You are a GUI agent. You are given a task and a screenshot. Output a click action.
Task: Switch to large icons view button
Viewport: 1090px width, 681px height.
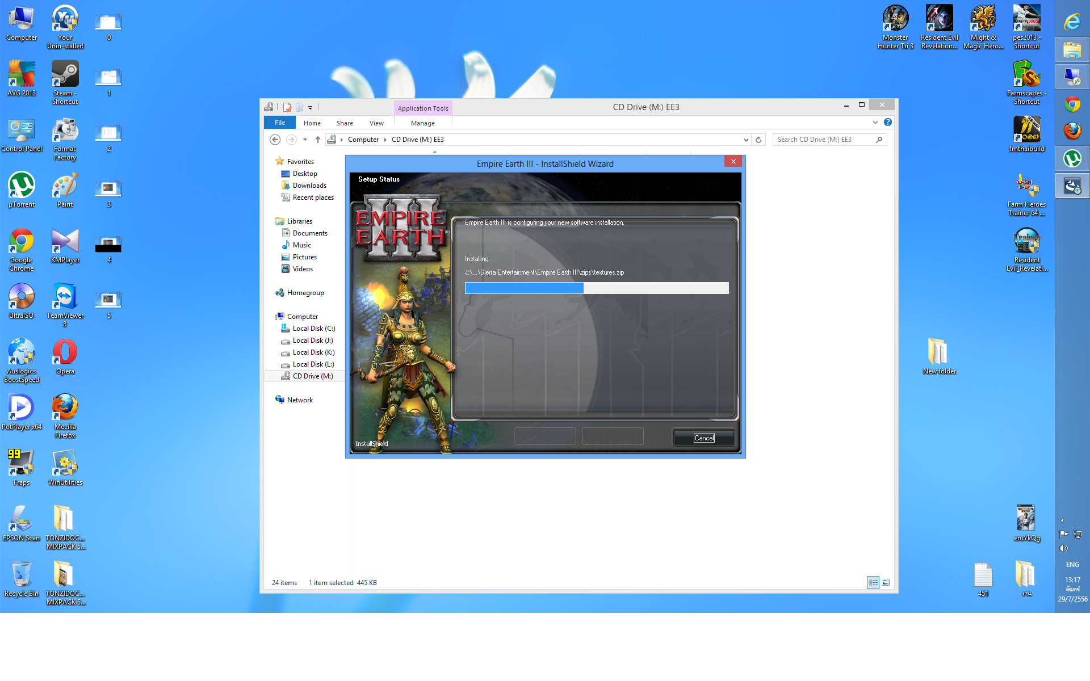pyautogui.click(x=886, y=583)
